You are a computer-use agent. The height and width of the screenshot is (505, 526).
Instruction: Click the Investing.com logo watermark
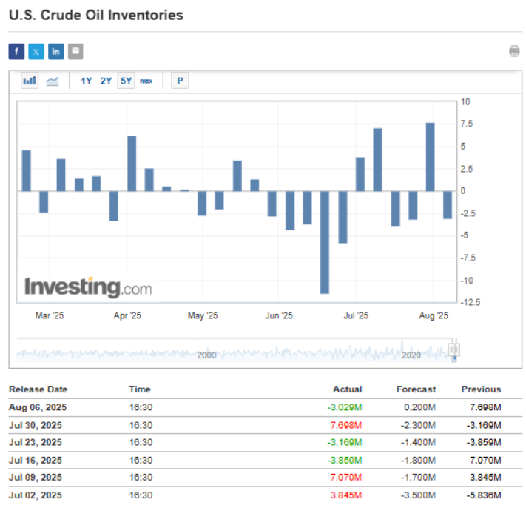click(x=88, y=287)
